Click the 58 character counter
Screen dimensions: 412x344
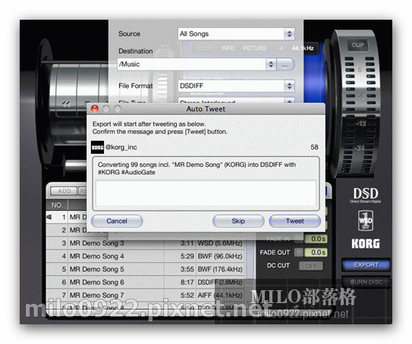click(x=314, y=147)
